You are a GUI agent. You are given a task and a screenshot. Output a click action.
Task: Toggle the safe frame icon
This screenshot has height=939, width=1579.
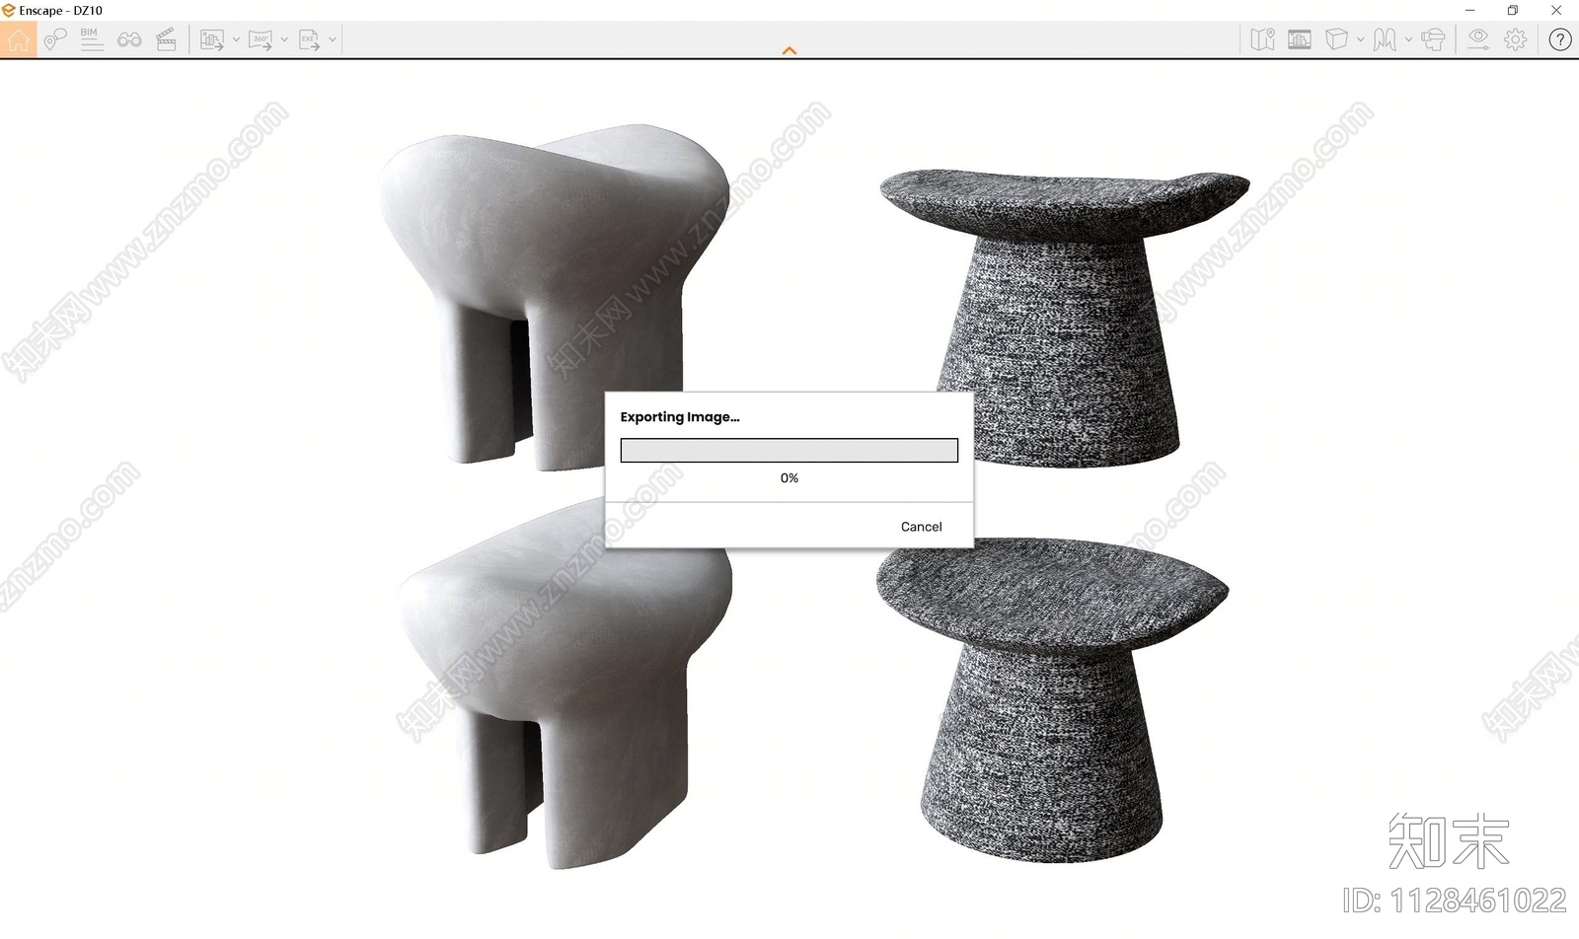tap(1300, 39)
